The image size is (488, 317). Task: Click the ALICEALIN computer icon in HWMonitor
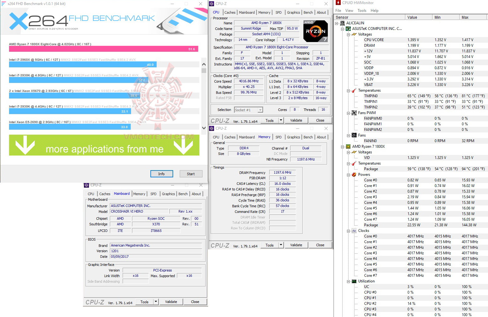click(x=342, y=23)
